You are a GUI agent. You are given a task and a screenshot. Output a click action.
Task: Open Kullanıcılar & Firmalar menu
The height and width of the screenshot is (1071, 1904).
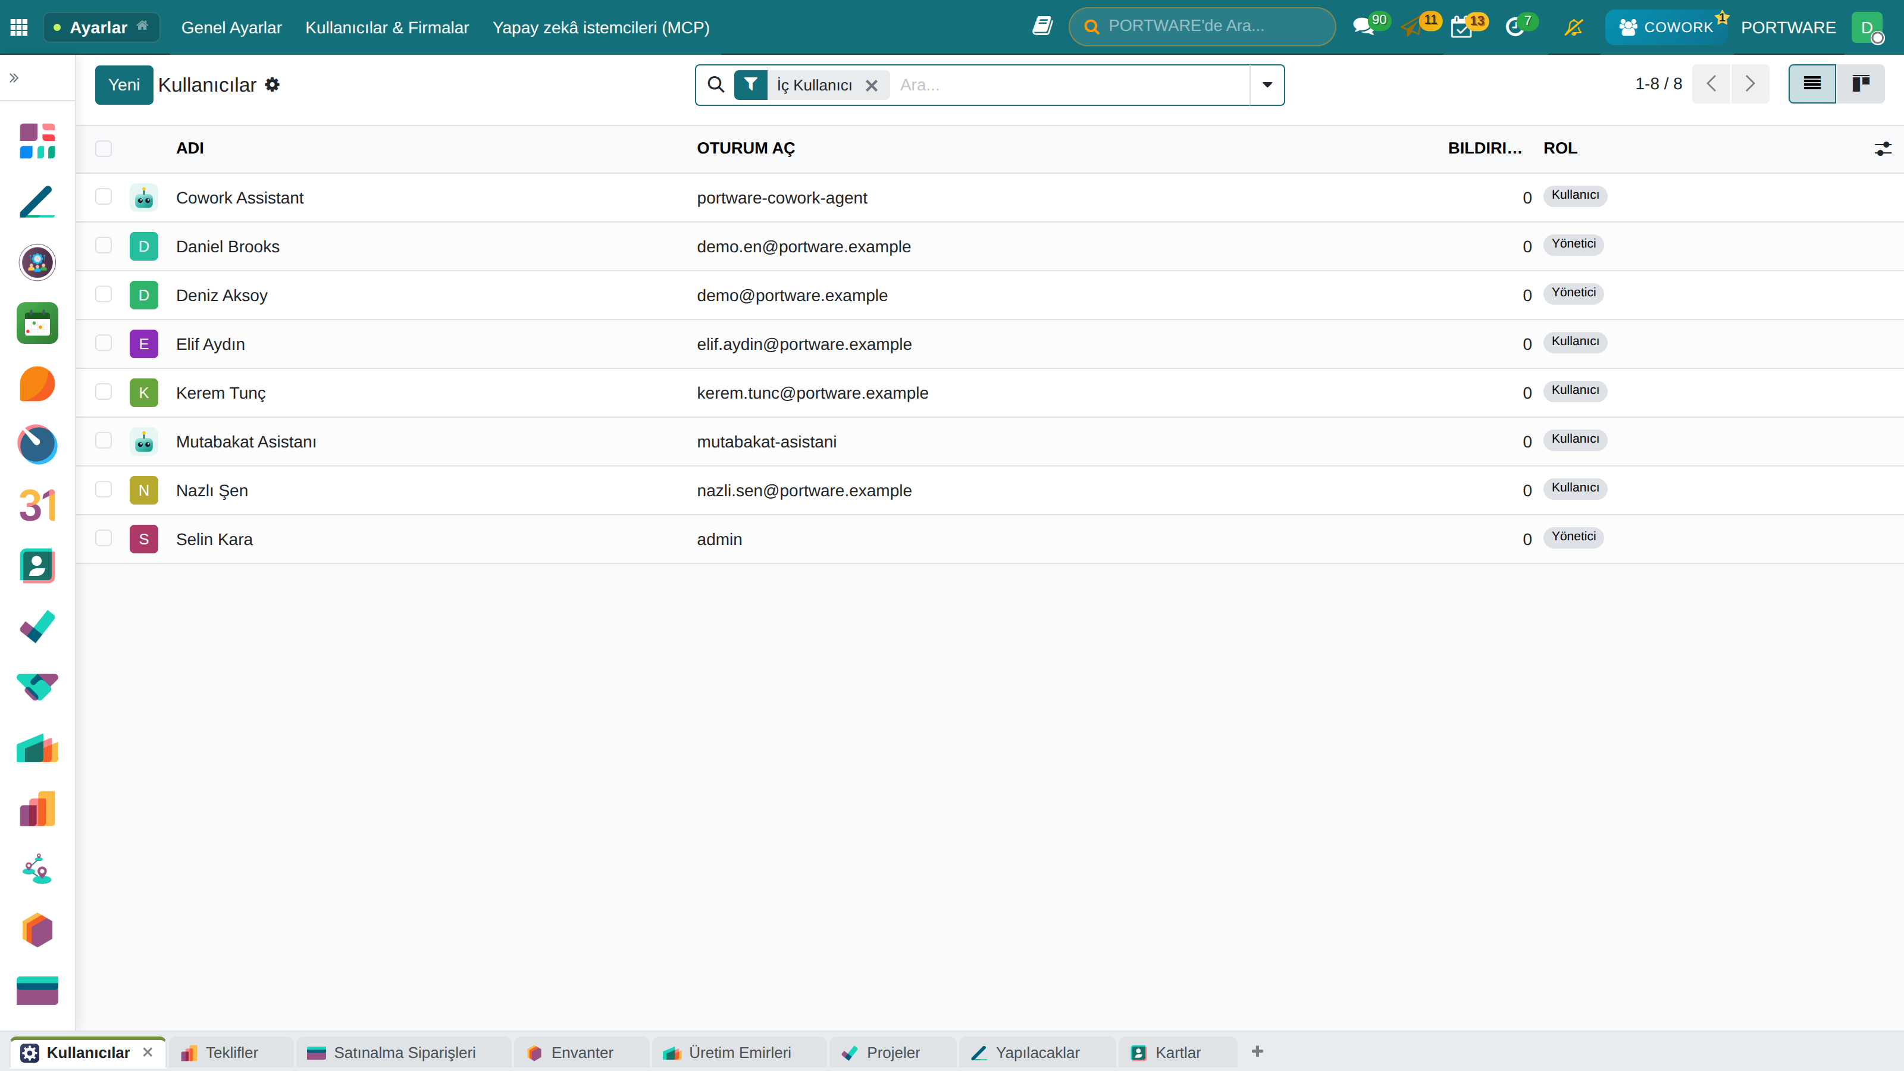(387, 27)
